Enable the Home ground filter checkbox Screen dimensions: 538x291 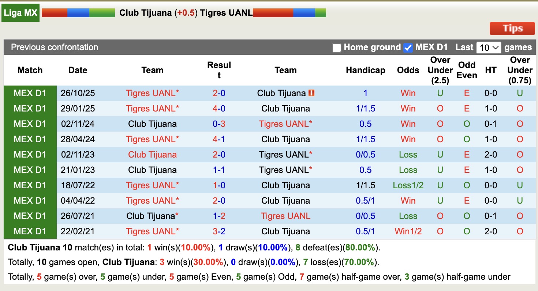tap(336, 47)
